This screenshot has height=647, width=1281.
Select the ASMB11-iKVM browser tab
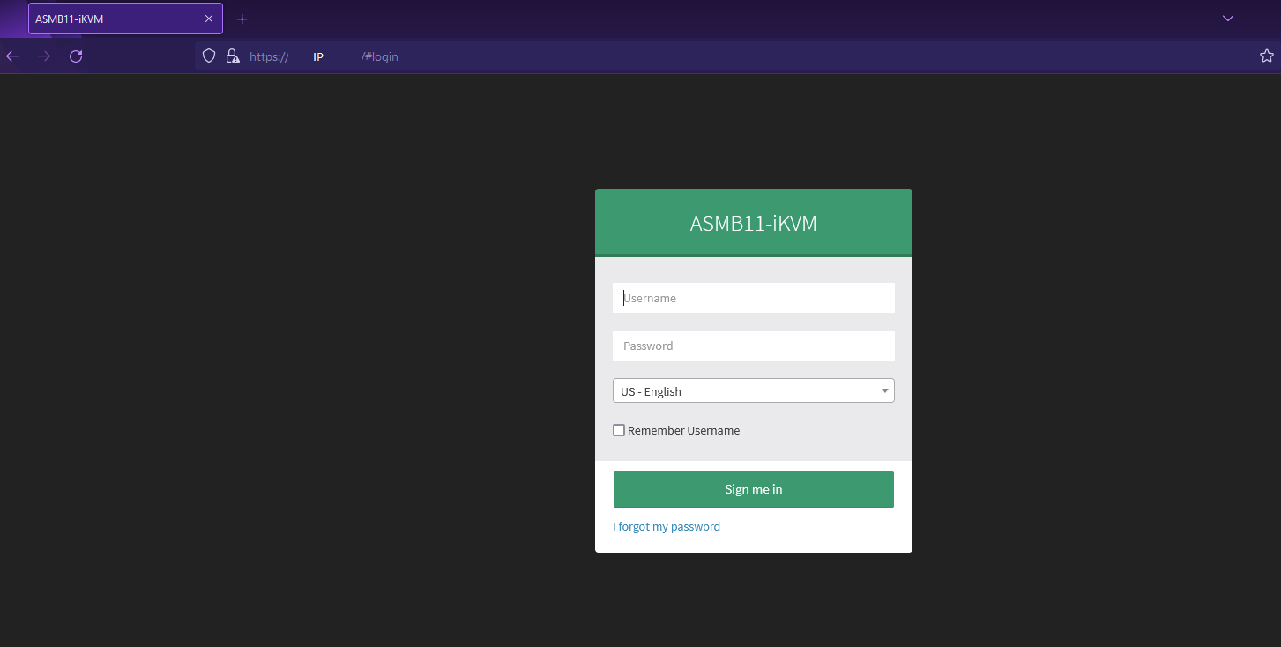(x=125, y=19)
